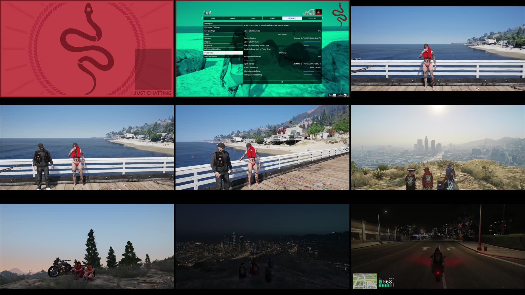Click the left arrow beside the MAP tab
The image size is (525, 295).
pyautogui.click(x=202, y=18)
